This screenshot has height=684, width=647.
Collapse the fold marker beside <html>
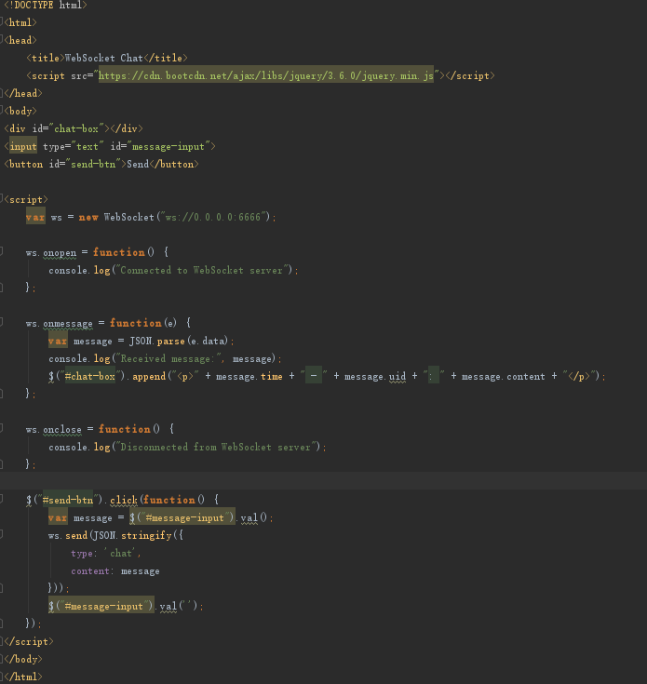pos(1,21)
